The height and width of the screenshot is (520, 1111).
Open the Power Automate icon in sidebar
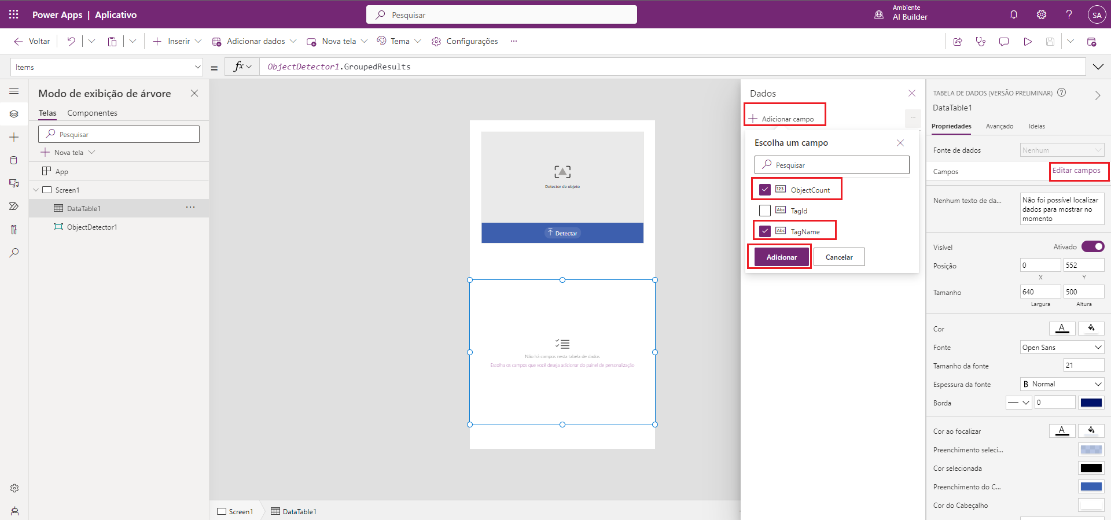click(x=14, y=206)
